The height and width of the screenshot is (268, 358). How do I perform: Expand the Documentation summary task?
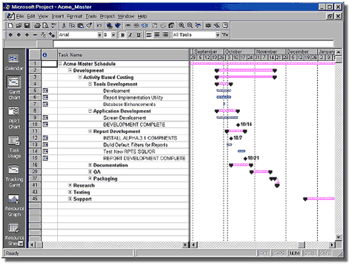pos(90,165)
